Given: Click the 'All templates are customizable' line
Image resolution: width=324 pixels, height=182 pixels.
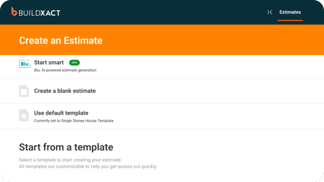Looking at the screenshot, I should pyautogui.click(x=88, y=166).
